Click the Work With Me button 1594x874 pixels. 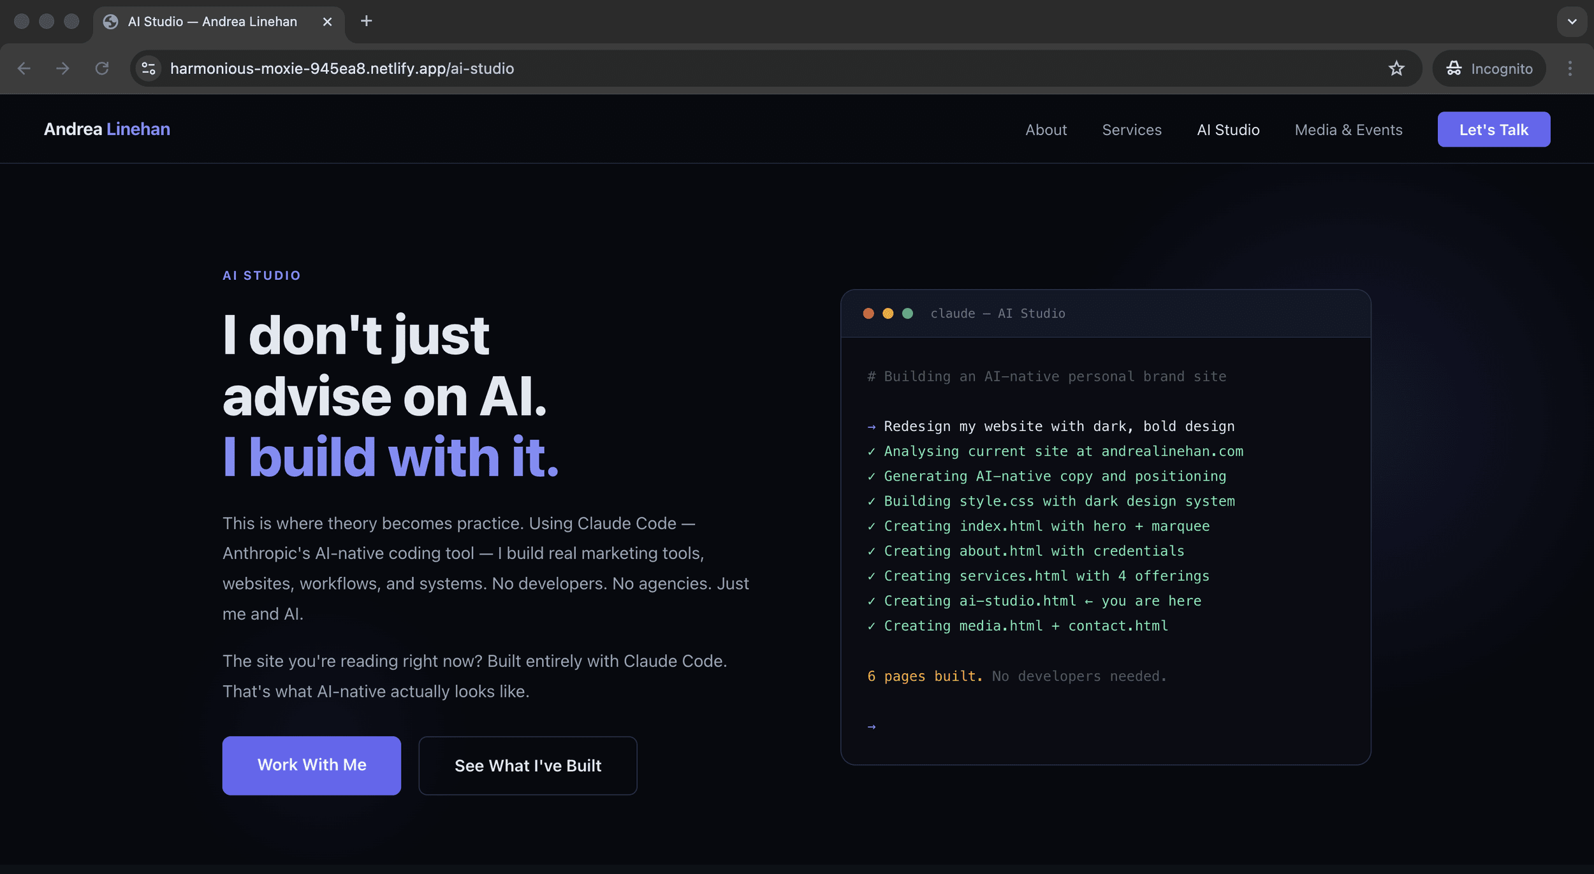coord(311,765)
